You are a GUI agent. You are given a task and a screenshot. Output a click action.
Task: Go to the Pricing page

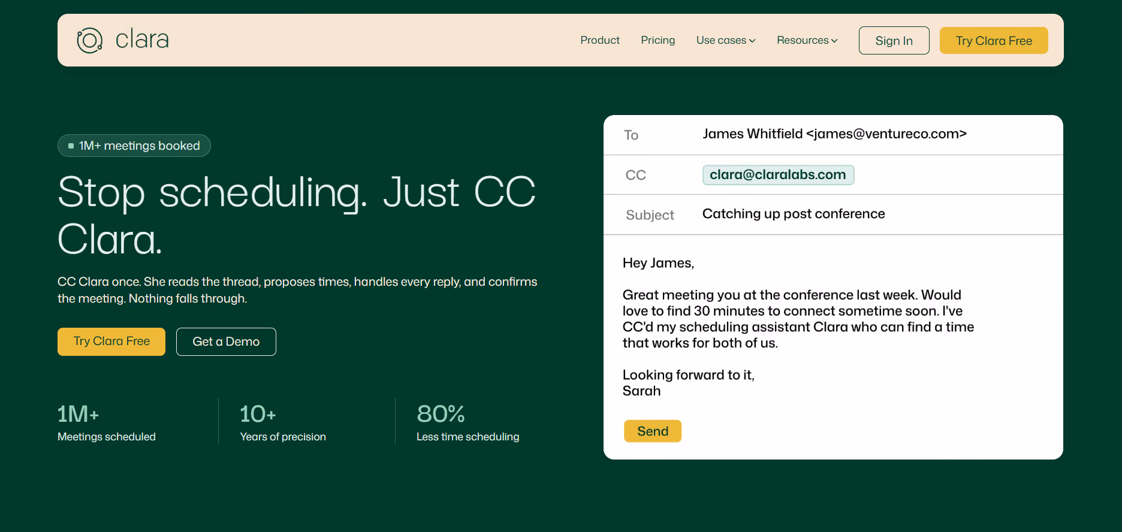coord(657,40)
